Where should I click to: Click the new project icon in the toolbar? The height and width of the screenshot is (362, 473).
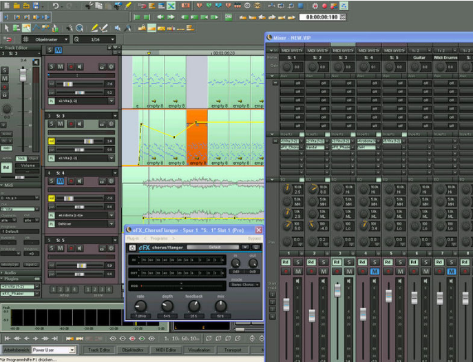click(7, 6)
